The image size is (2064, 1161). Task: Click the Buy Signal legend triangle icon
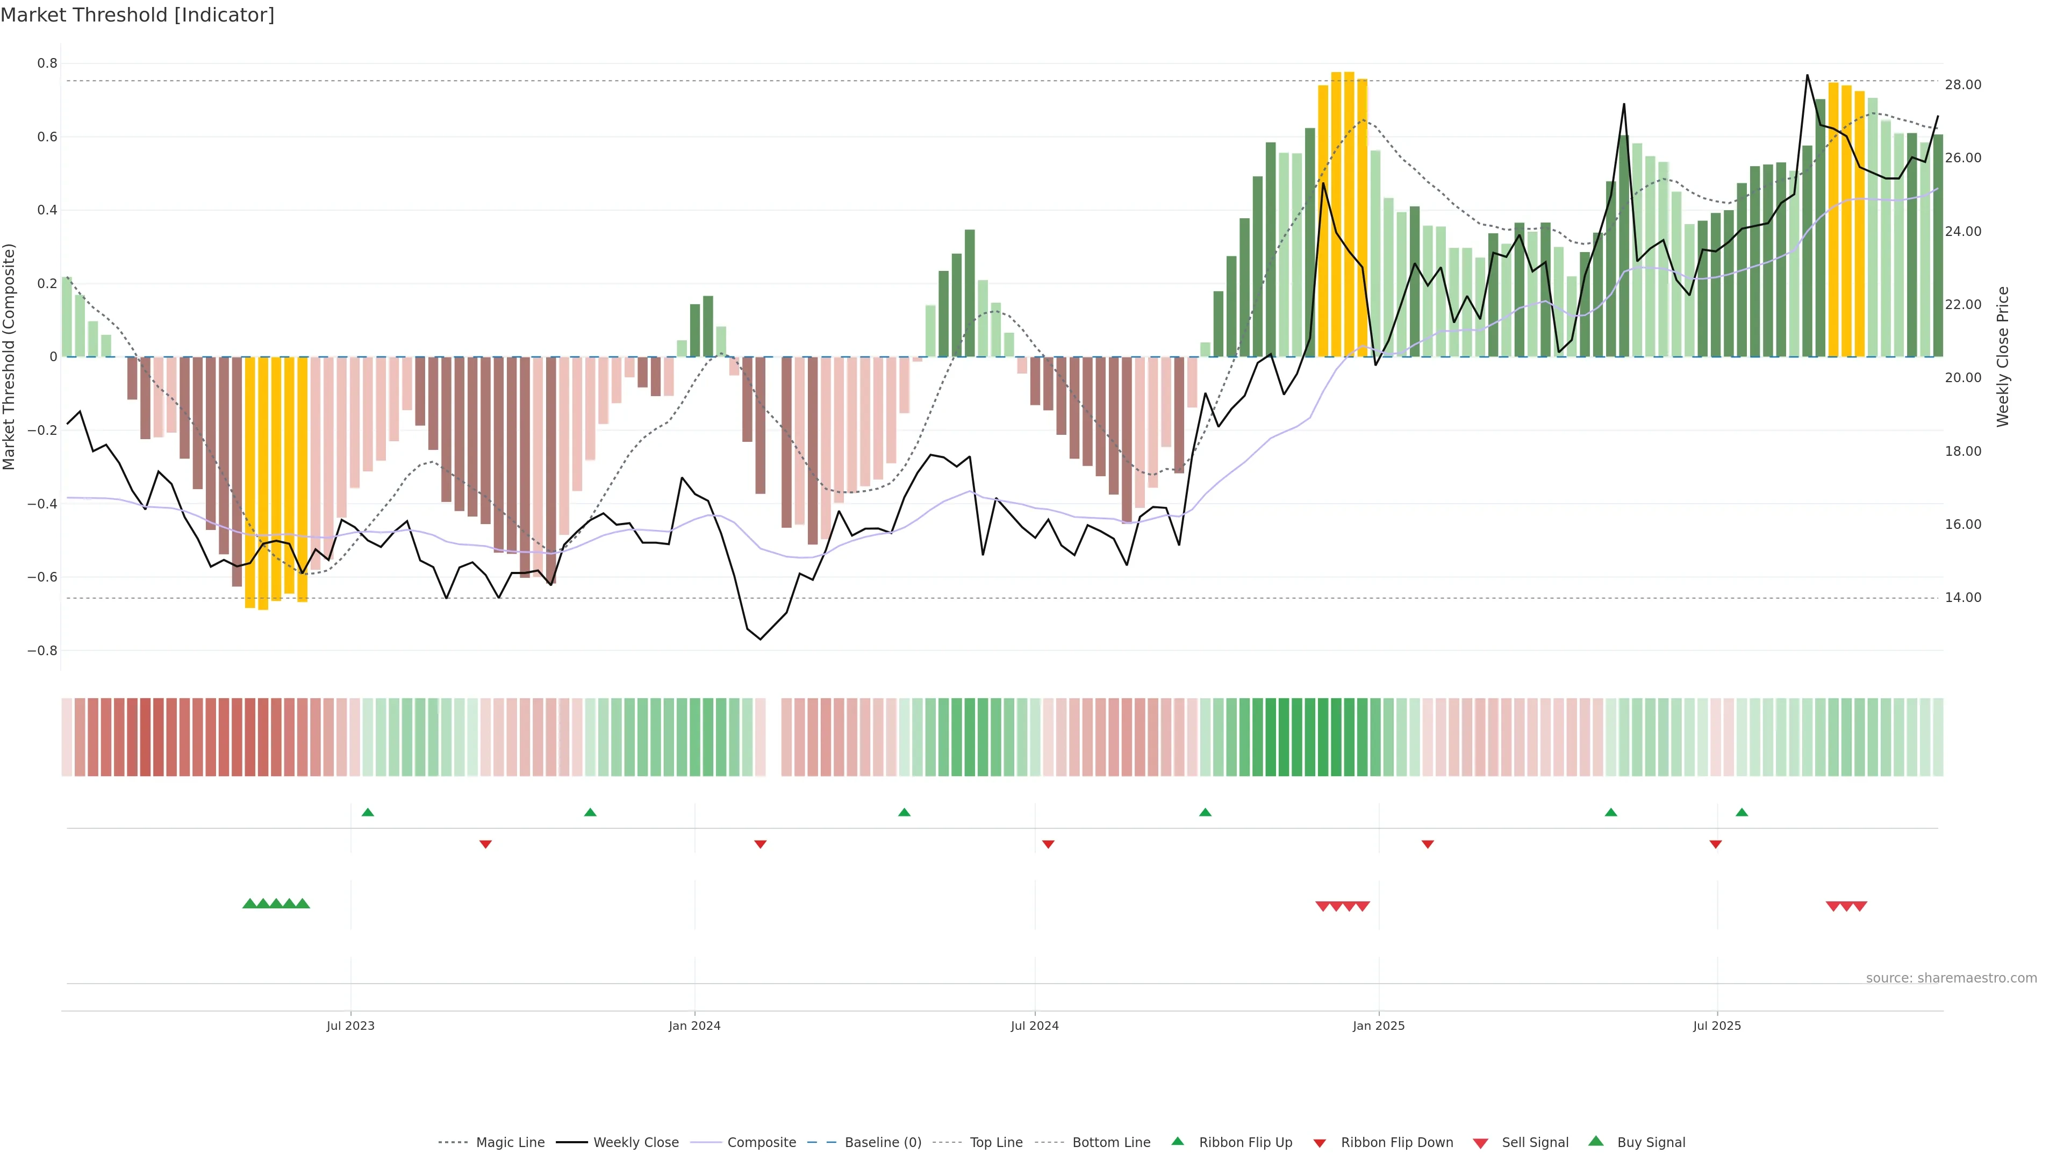point(1595,1141)
